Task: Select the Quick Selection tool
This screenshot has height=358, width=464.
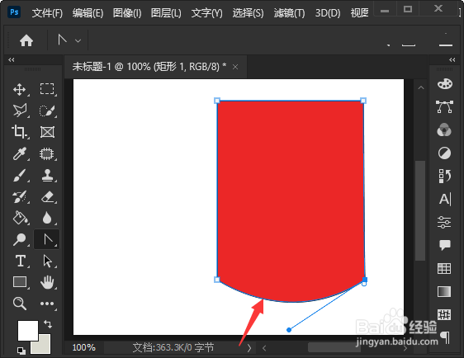Action: click(x=47, y=111)
